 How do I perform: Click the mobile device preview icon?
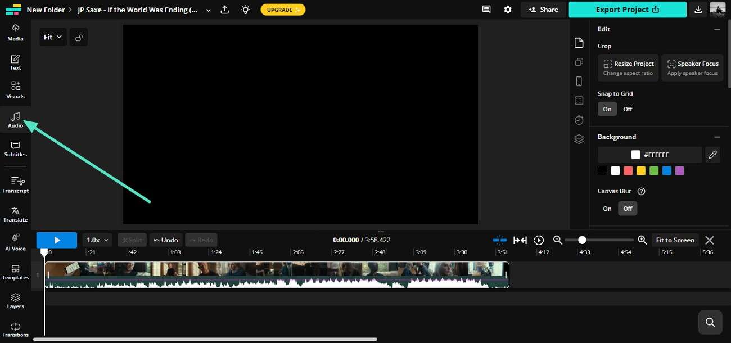(579, 82)
